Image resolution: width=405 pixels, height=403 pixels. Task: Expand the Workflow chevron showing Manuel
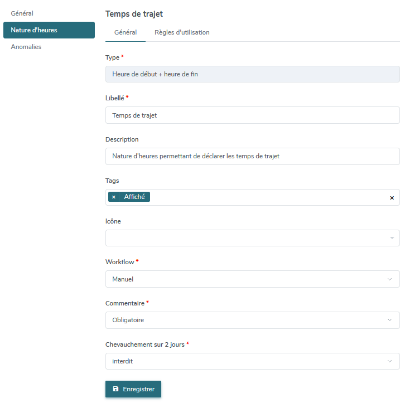pos(389,279)
